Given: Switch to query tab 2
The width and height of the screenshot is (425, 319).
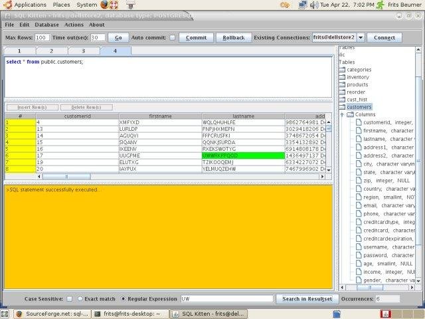Looking at the screenshot, I should [50, 51].
